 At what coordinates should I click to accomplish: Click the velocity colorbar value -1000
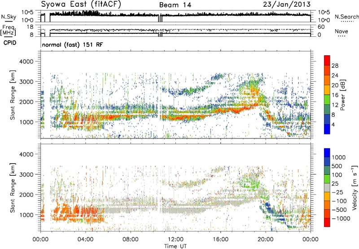[341, 218]
